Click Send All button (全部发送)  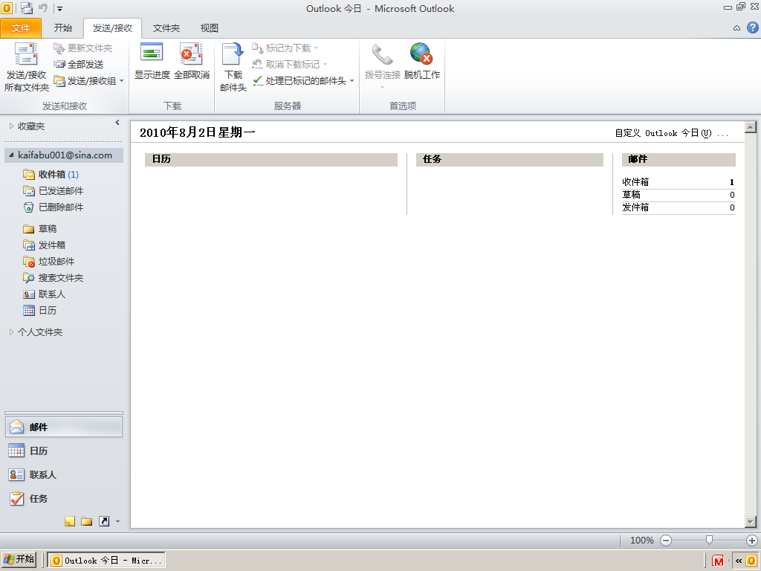point(79,64)
